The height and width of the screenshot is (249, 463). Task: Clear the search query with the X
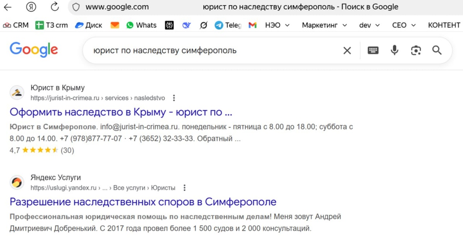[347, 50]
